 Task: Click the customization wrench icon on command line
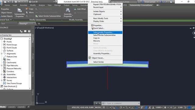(100, 103)
